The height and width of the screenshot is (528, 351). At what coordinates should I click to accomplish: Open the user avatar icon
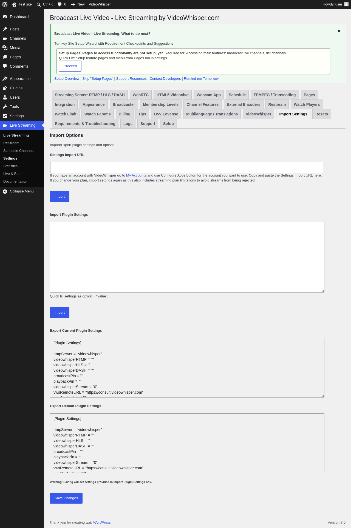[x=346, y=4]
